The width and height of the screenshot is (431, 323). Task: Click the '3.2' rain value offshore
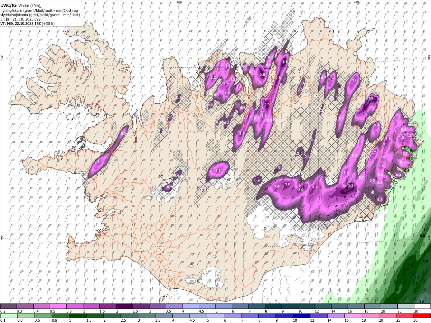point(422,302)
